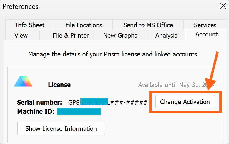Click Show License Information button
Viewport: 229px width, 144px height.
[x=61, y=128]
